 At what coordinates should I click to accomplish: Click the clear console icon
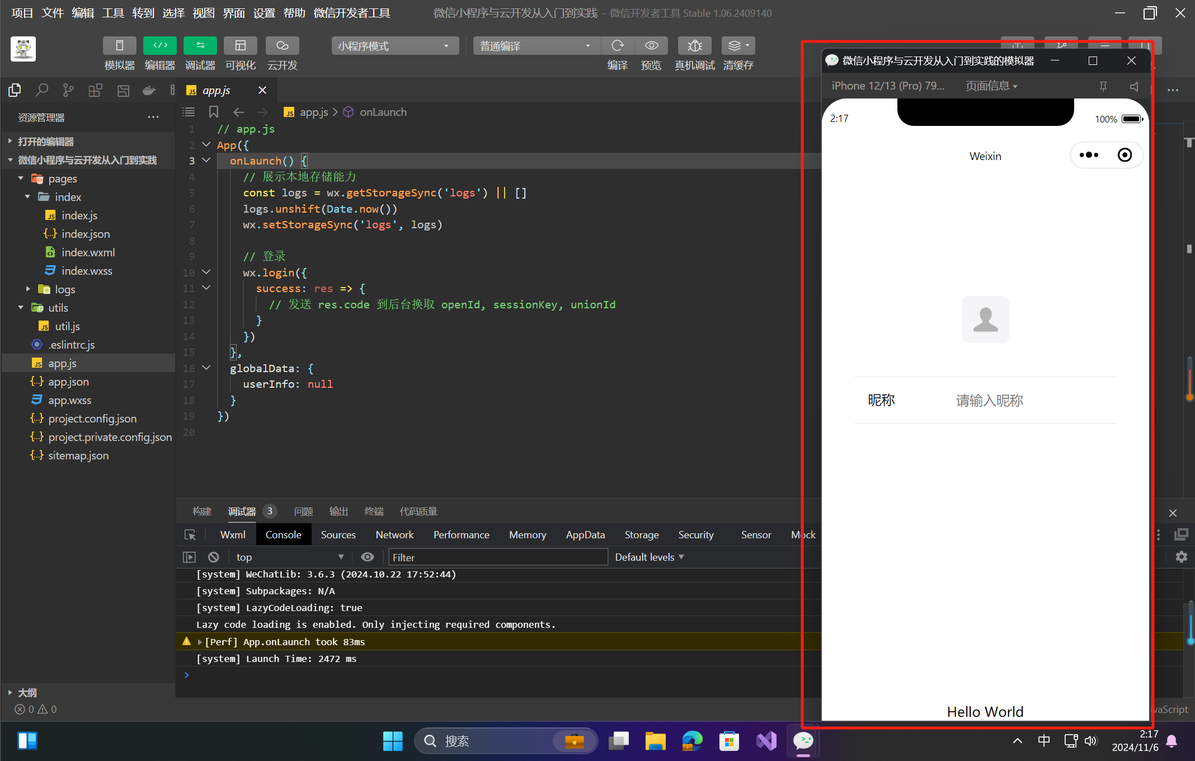click(x=213, y=557)
